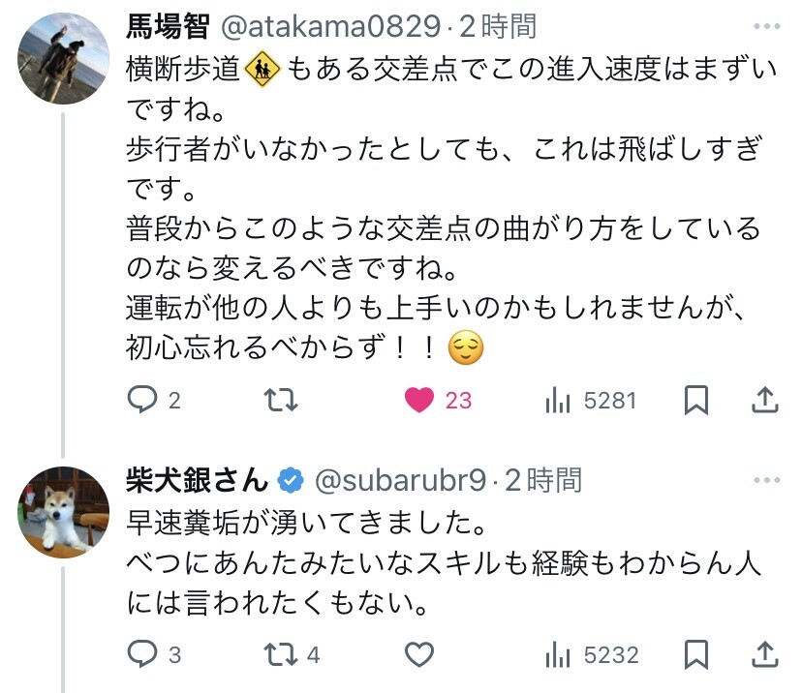Visit the @subarubr9 handle link
Image resolution: width=802 pixels, height=693 pixels.
(400, 480)
